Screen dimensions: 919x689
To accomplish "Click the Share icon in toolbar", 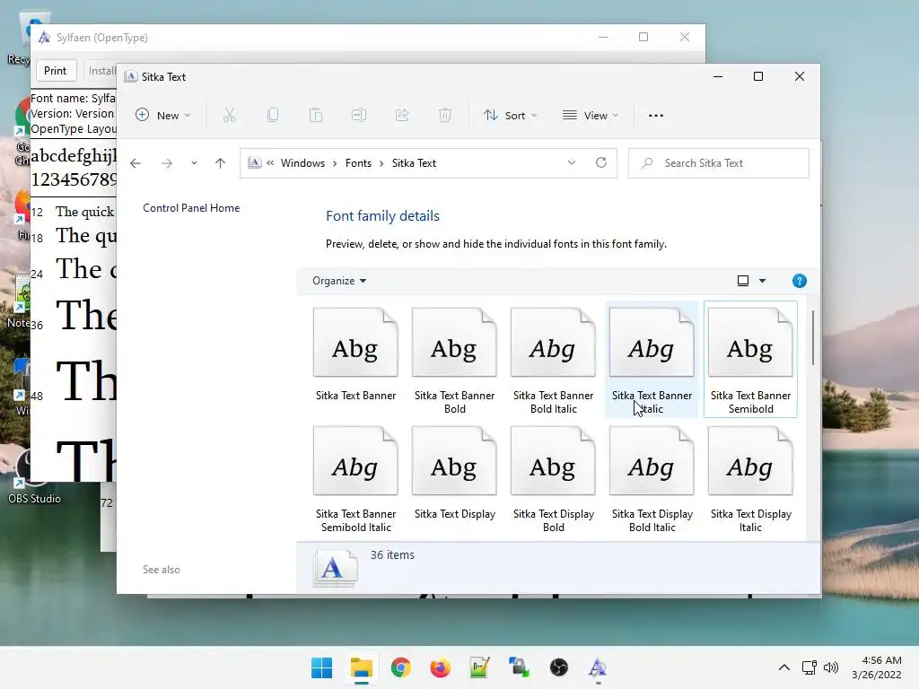I will click(402, 116).
